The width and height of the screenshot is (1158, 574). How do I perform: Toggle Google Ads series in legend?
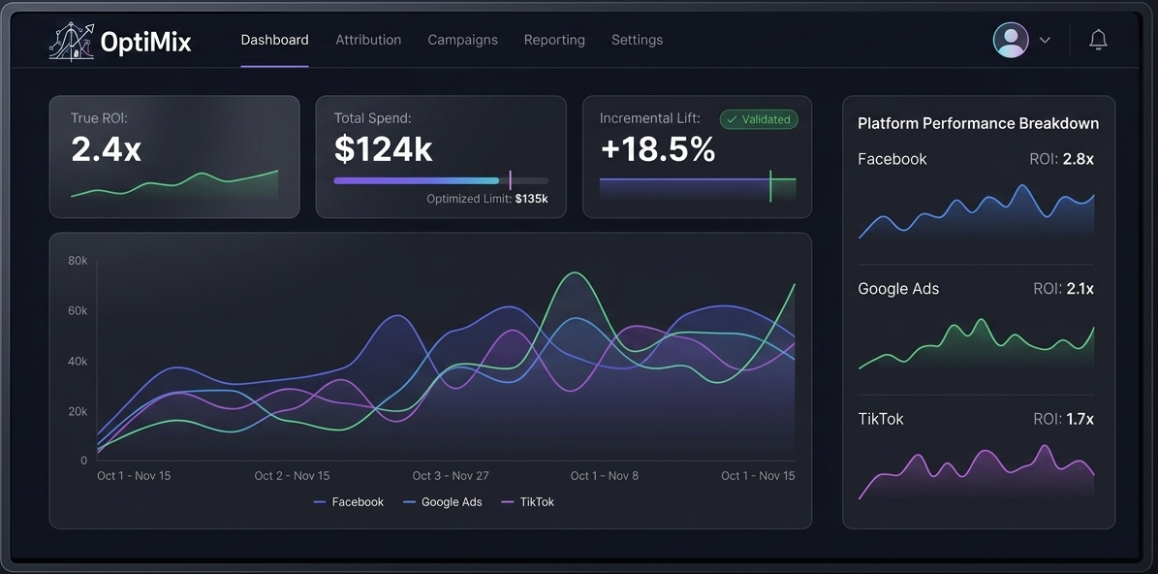click(443, 502)
